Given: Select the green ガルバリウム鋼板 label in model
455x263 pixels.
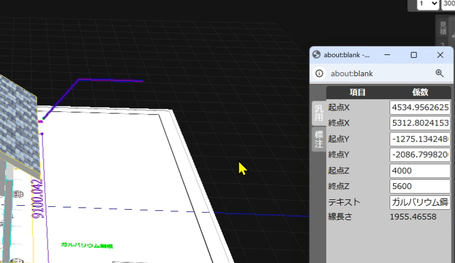Looking at the screenshot, I should point(87,245).
